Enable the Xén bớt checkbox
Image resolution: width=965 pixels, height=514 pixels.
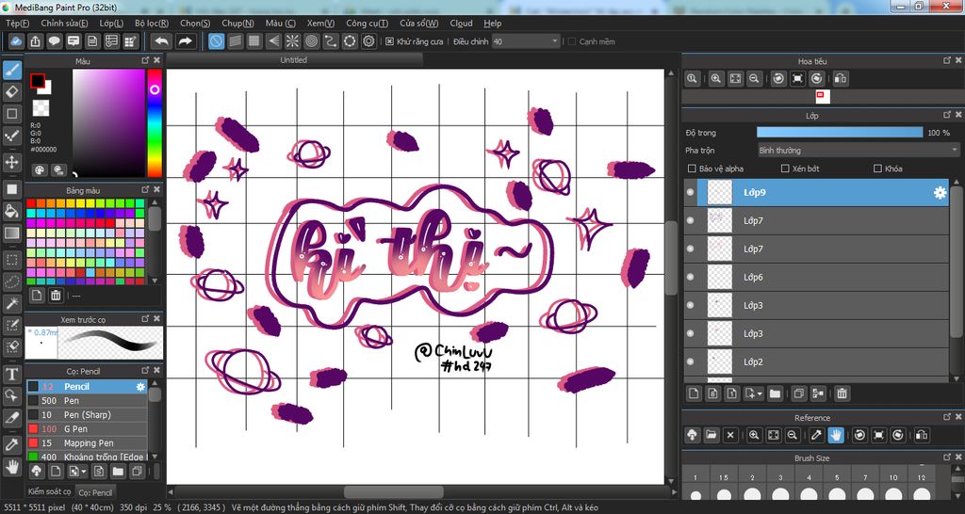click(785, 169)
